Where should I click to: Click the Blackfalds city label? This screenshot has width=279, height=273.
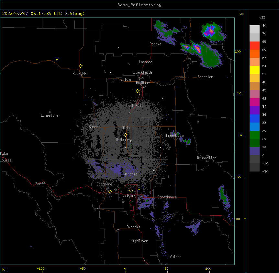click(143, 72)
